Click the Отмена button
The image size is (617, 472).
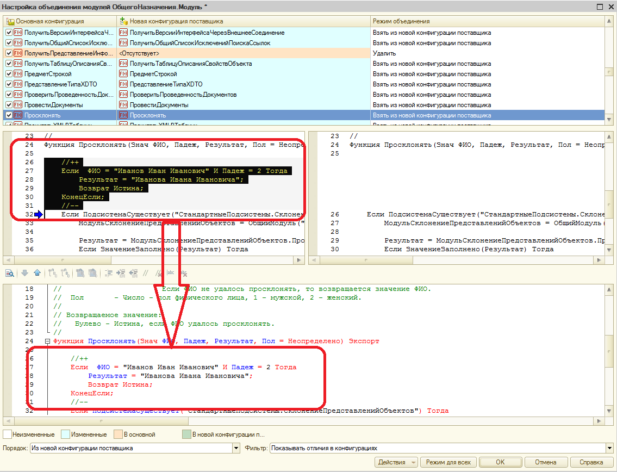tap(546, 462)
